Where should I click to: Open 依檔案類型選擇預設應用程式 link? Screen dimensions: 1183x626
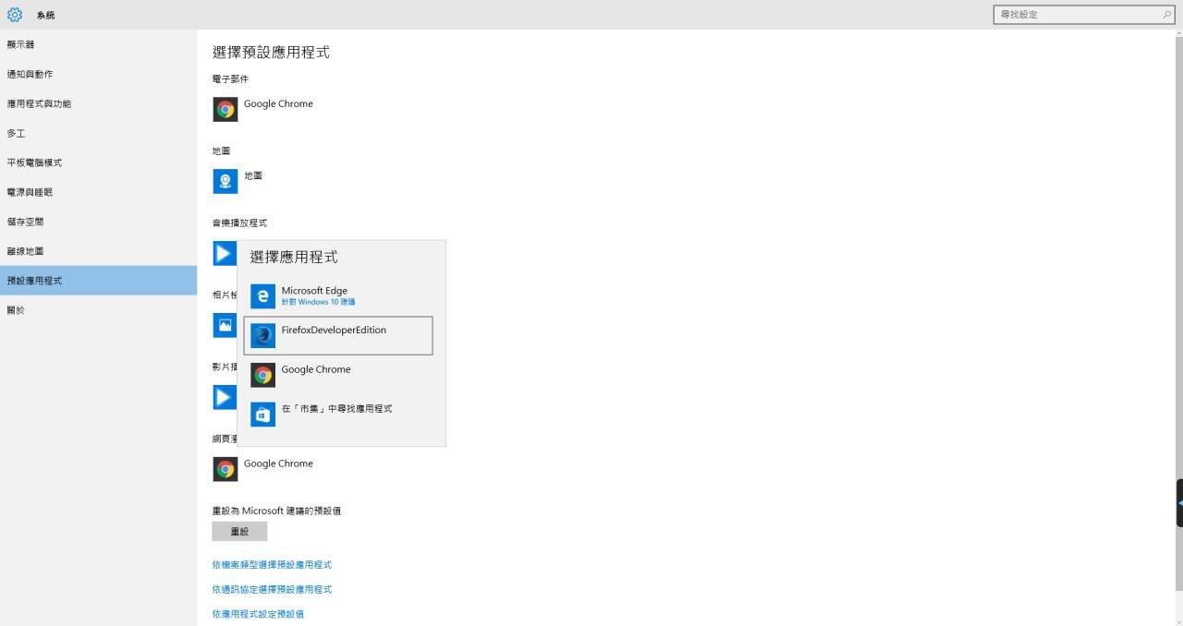tap(272, 565)
